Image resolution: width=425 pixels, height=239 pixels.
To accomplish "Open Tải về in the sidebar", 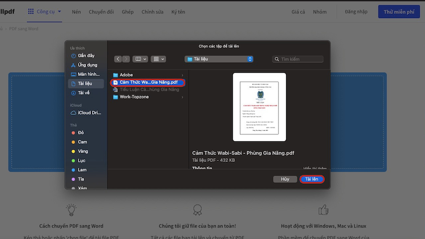I will 86,92.
